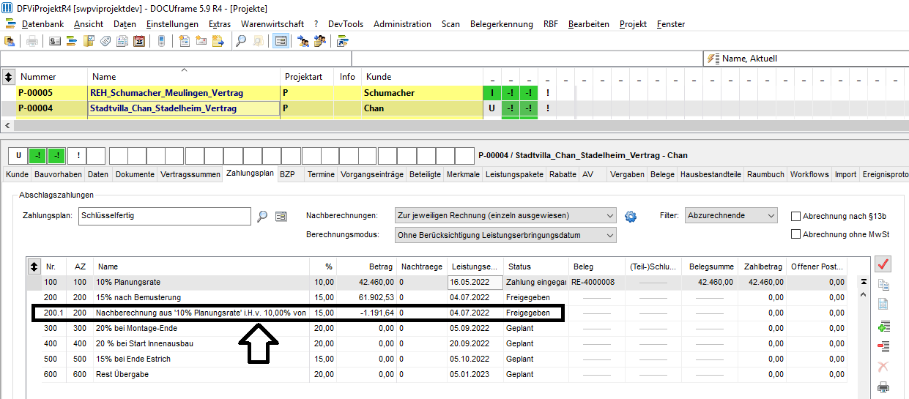The image size is (909, 399).
Task: Open the Warenwirtschaft menu
Action: pyautogui.click(x=272, y=24)
